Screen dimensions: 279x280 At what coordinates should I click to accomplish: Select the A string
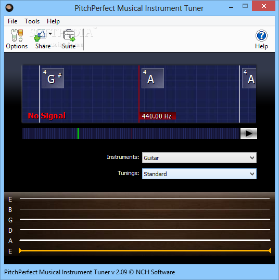145,240
